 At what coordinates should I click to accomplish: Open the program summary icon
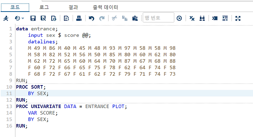click(x=53, y=18)
